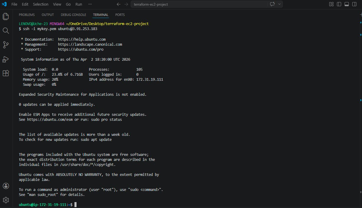Viewport: 362px width, 208px height.
Task: Open the Accounts menu icon
Action: tap(6, 186)
